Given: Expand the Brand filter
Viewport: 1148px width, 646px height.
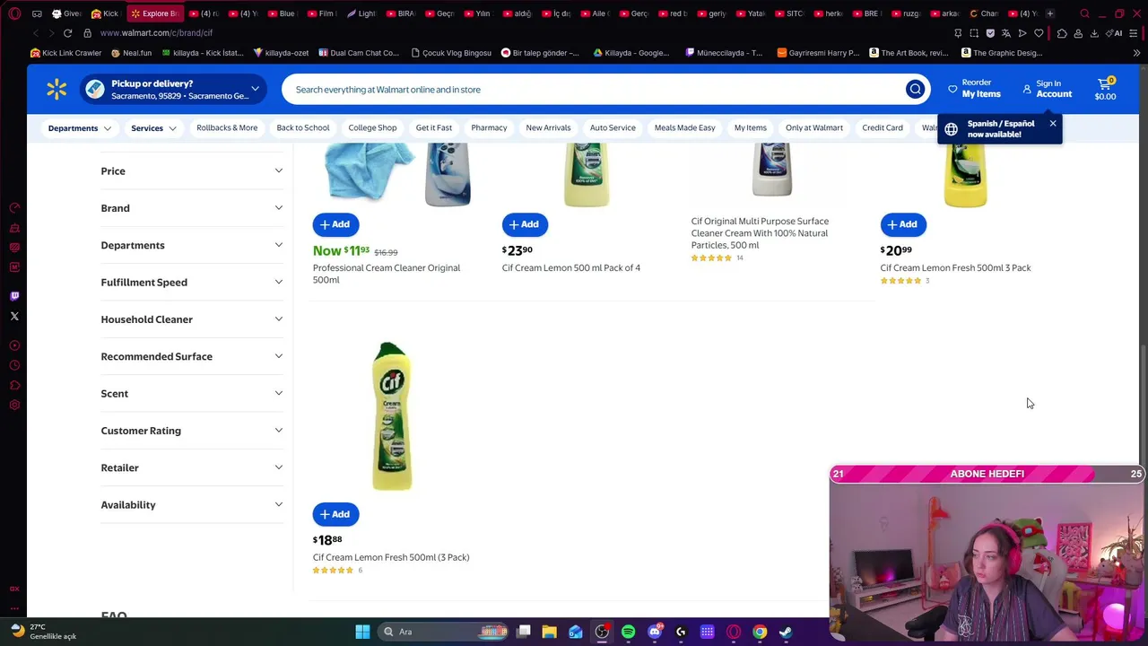Looking at the screenshot, I should [192, 208].
